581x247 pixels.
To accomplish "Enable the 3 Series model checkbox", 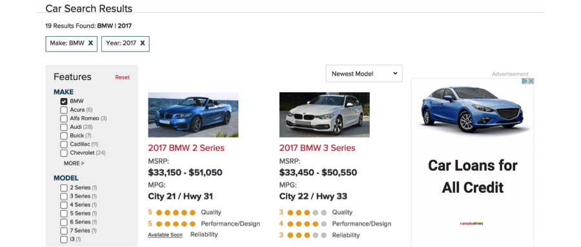I will (64, 196).
